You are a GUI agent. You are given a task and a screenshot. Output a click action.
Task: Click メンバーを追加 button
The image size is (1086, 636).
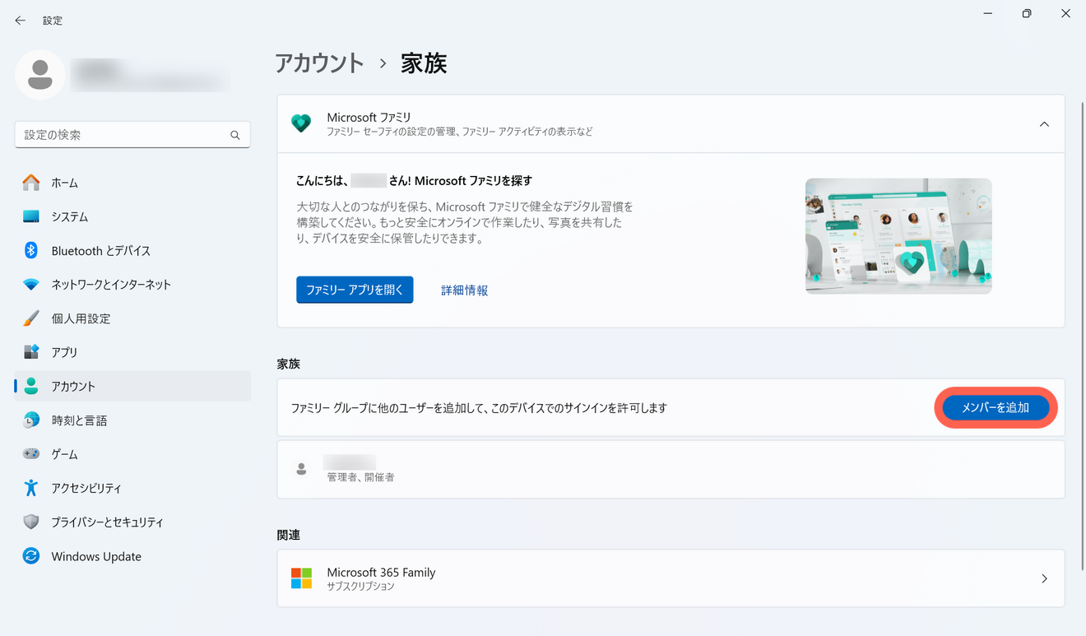(x=995, y=407)
